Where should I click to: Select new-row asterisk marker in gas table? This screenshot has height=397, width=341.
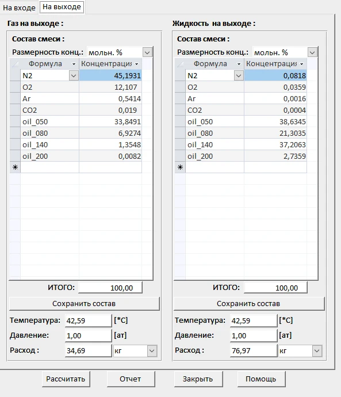15,167
